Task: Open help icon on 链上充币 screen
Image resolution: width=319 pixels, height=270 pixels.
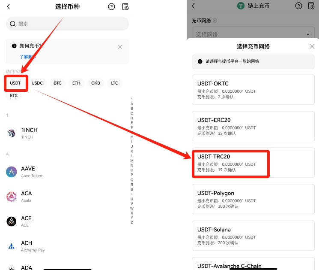Action: pos(298,6)
